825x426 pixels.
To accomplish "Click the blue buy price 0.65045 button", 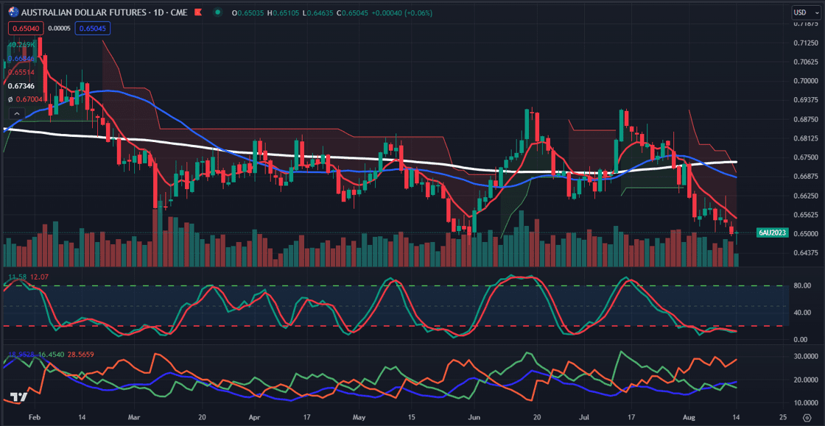I will pos(93,28).
